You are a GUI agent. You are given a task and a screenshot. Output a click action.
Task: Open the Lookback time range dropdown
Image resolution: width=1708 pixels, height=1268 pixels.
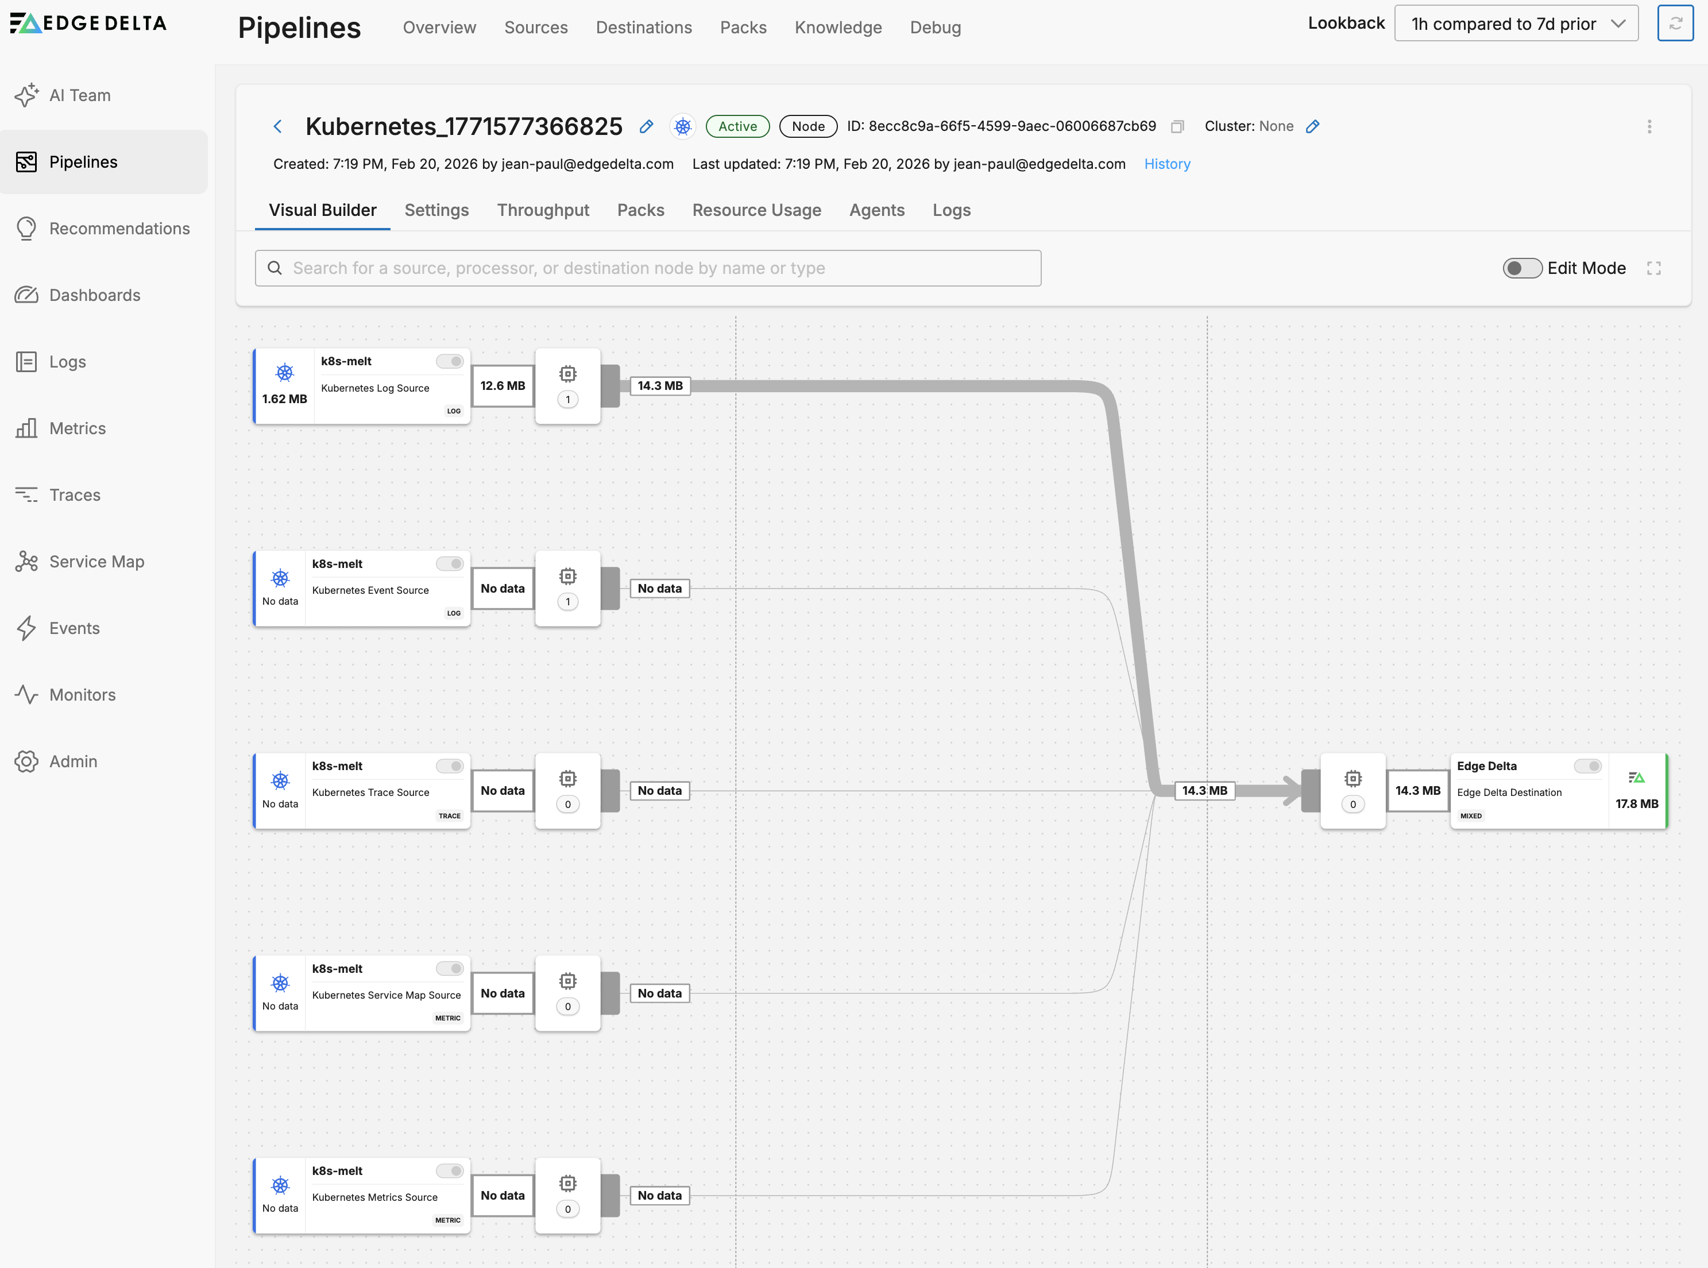coord(1516,23)
